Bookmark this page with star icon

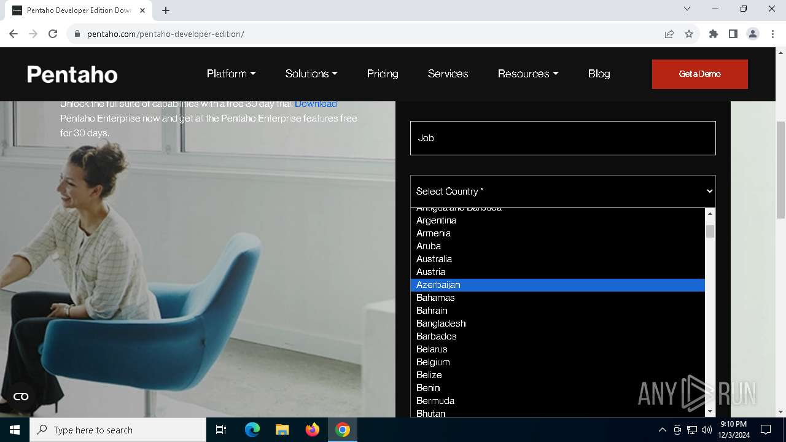click(689, 34)
